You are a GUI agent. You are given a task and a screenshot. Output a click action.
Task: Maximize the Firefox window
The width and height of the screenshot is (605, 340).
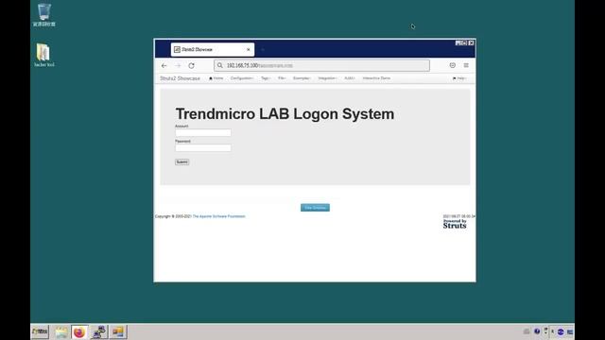point(464,43)
